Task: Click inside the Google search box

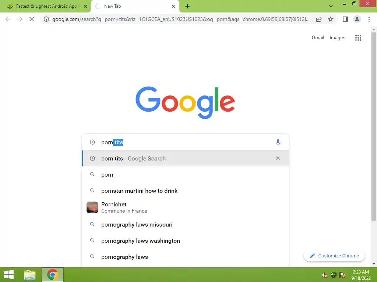Action: tap(185, 142)
